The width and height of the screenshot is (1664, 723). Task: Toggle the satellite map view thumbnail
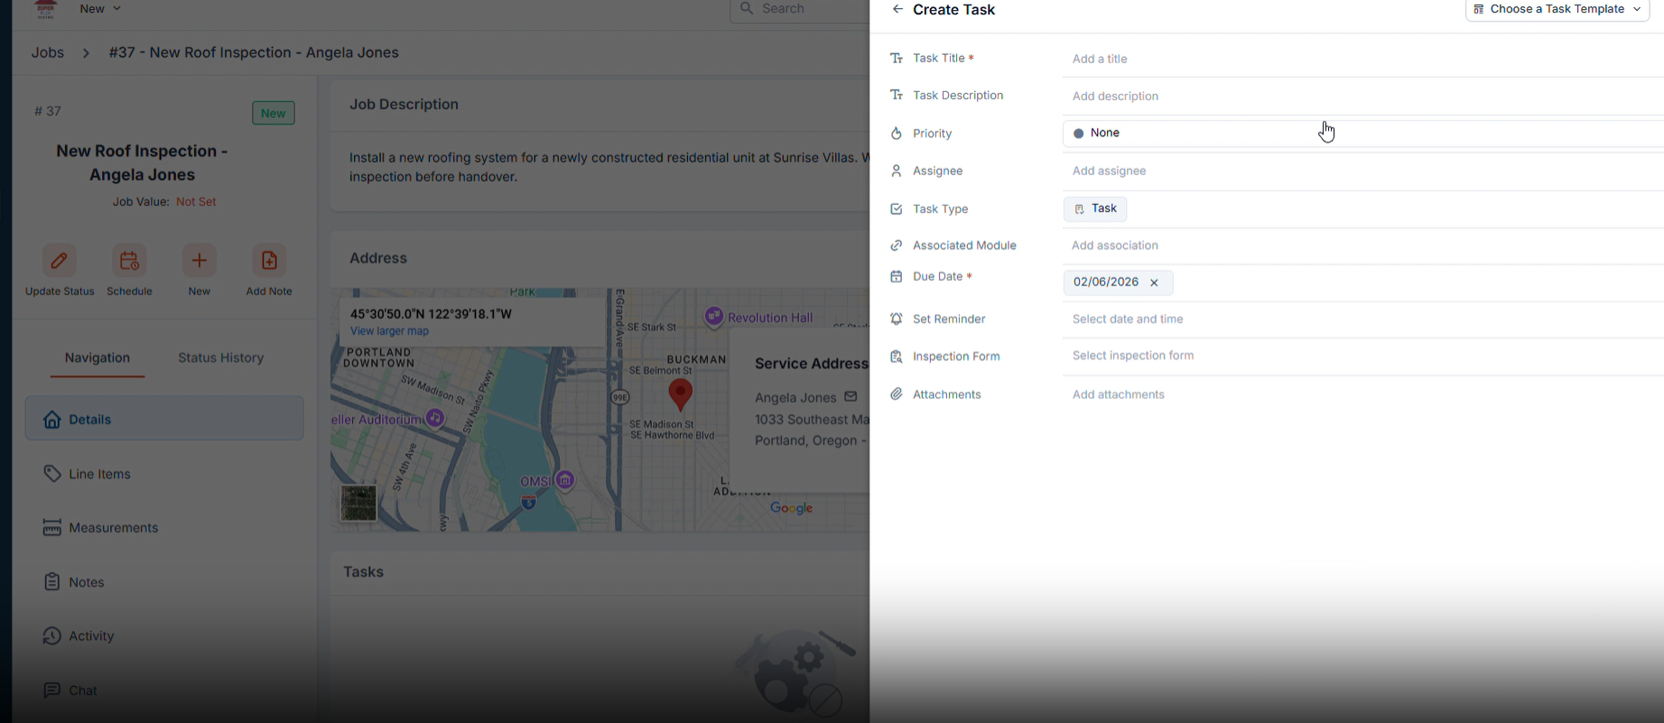[358, 503]
